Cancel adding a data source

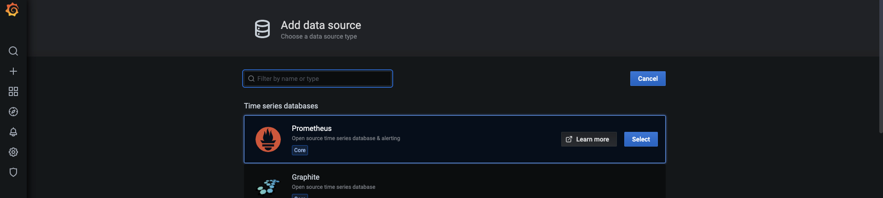(x=648, y=79)
